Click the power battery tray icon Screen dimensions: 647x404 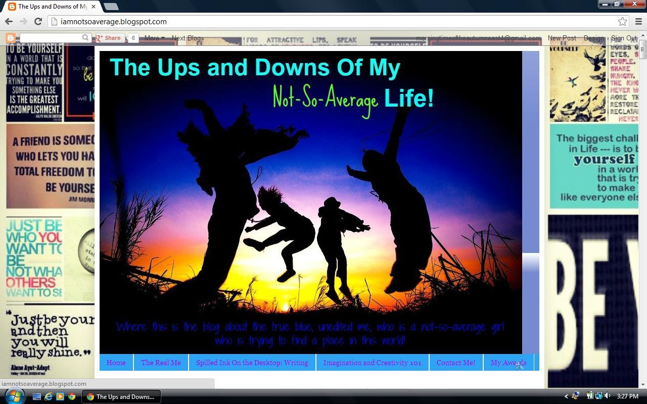tap(590, 396)
